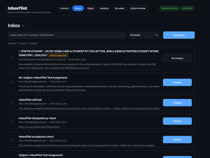Click the 29 Oct 2026, 21:45 sender line
Viewport: 210px width, 158px height.
pyautogui.click(x=43, y=104)
